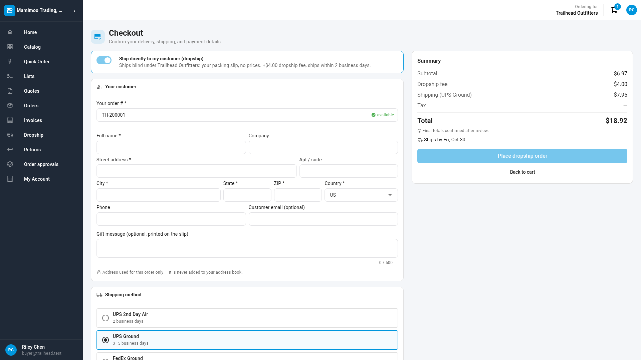Select UPS 2nd Day Air shipping option

click(x=247, y=318)
